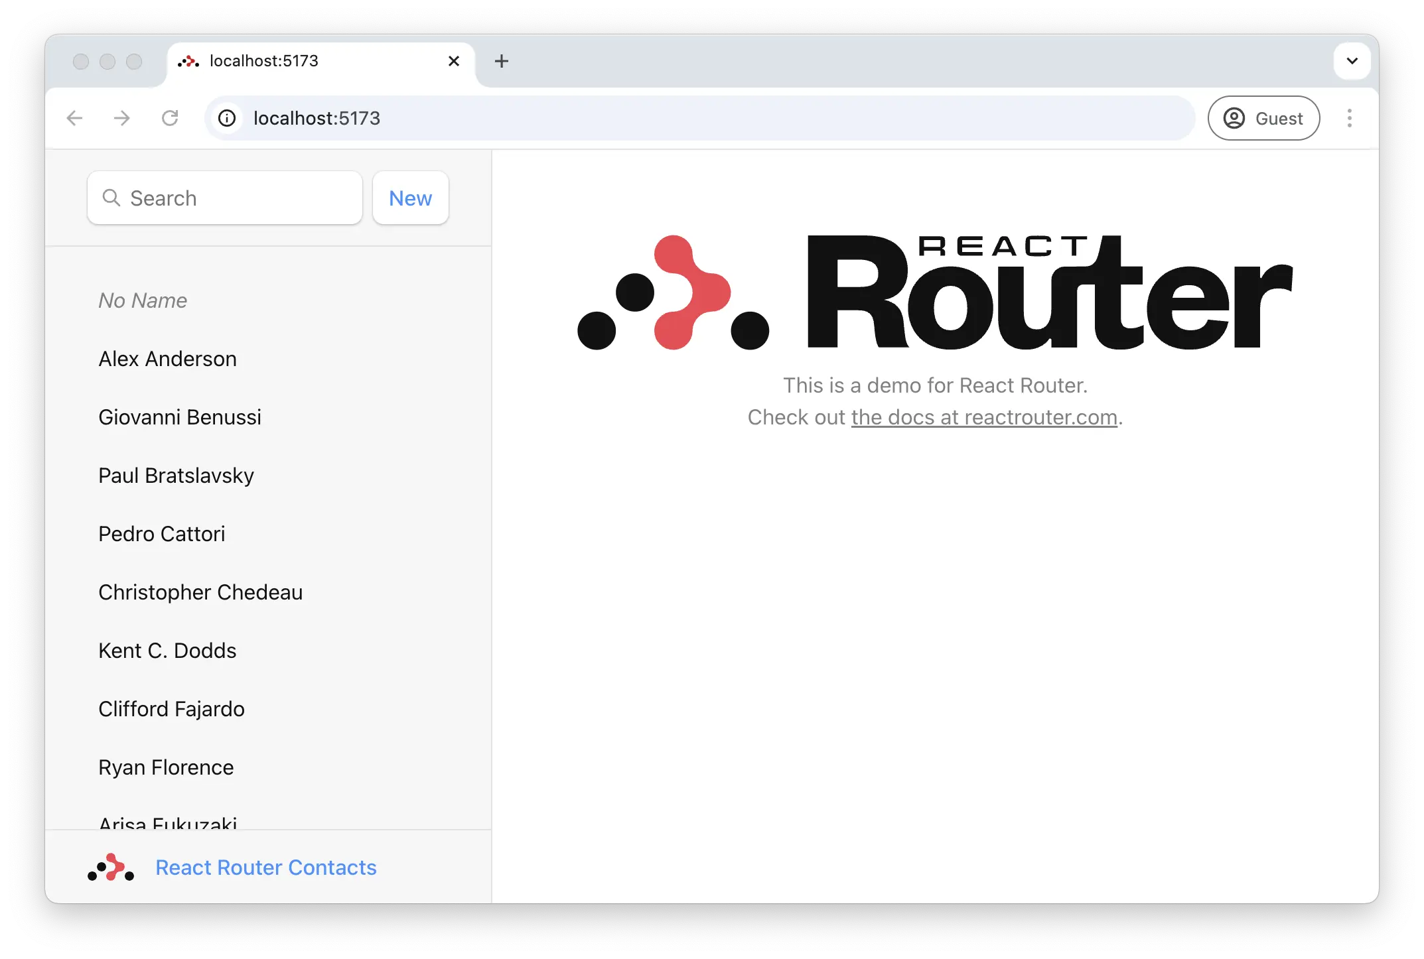Close the localhost:5173 tab
1424x959 pixels.
454,61
